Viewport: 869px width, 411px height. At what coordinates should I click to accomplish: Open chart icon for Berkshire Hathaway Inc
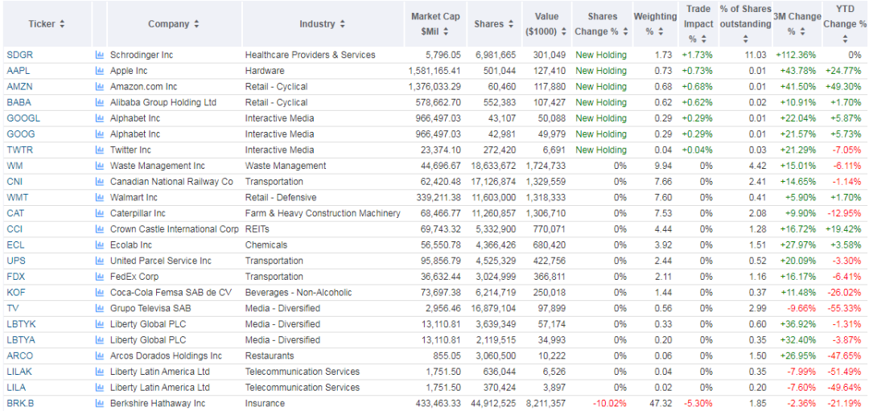(x=100, y=403)
